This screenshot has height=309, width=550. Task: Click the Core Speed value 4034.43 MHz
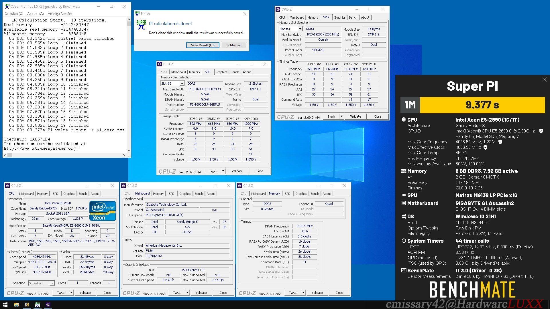coord(42,257)
